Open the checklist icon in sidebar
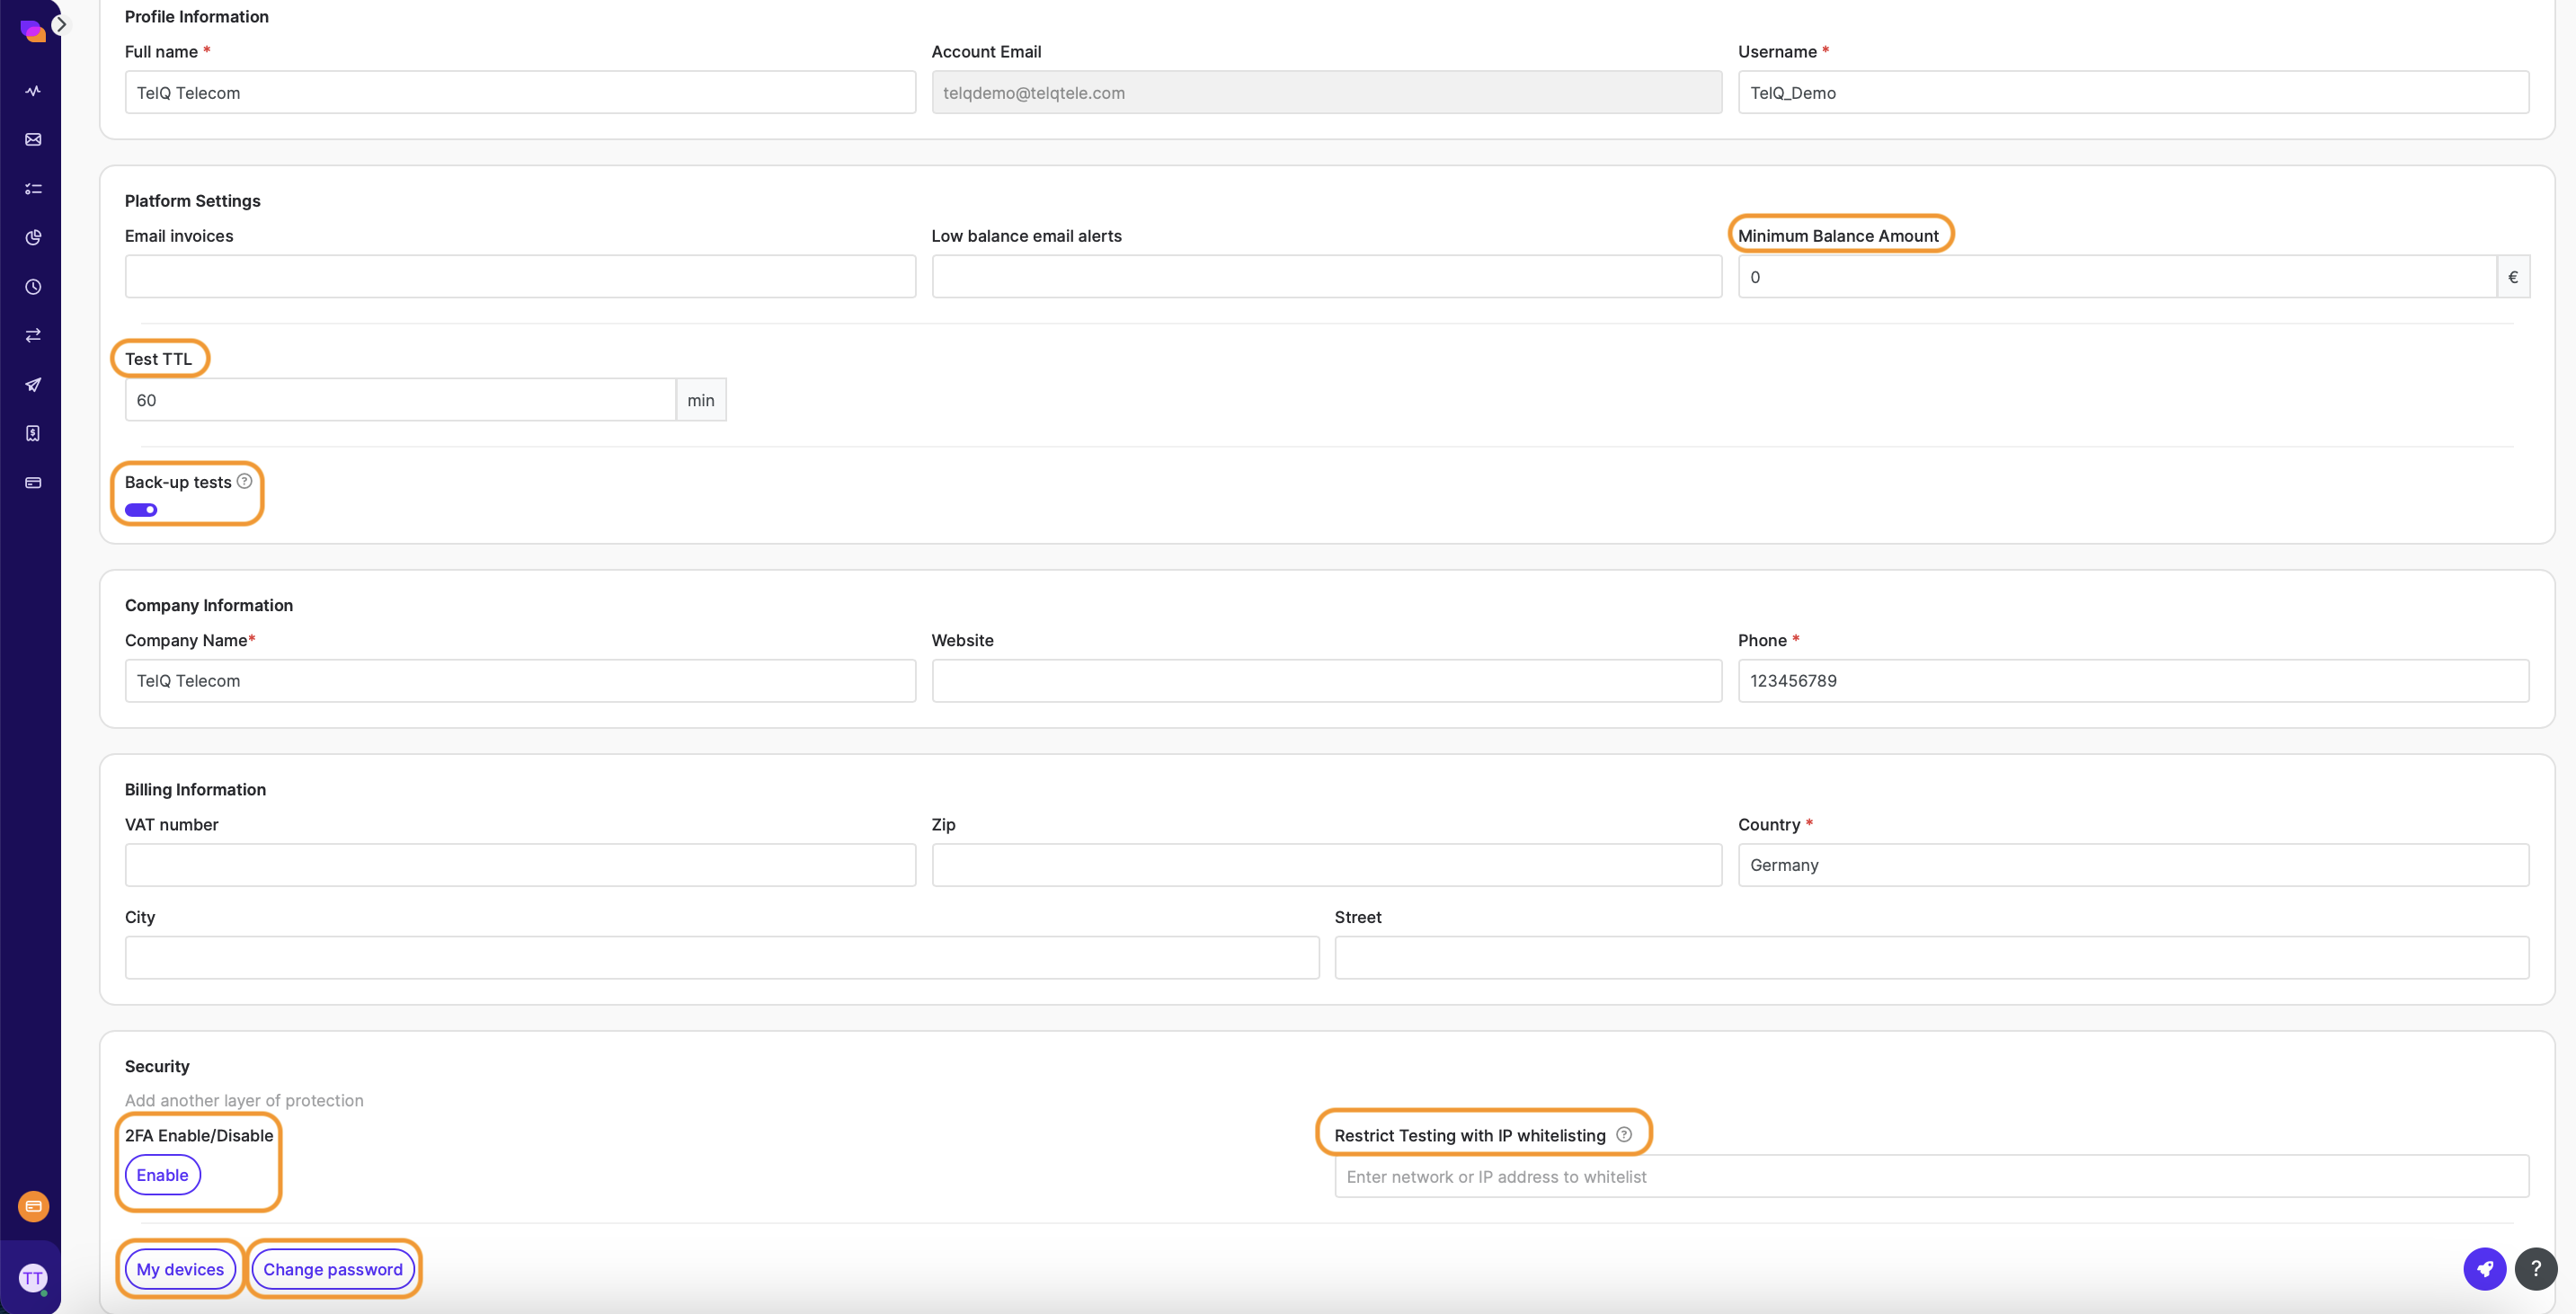 (33, 189)
